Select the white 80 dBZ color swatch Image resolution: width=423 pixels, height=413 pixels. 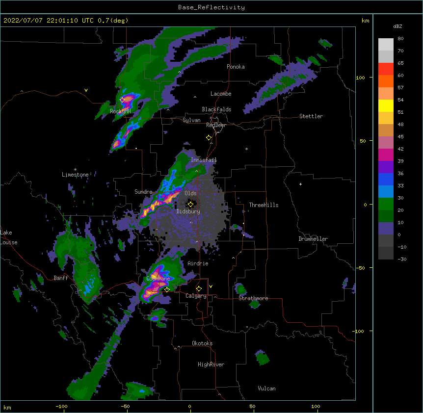pyautogui.click(x=386, y=45)
